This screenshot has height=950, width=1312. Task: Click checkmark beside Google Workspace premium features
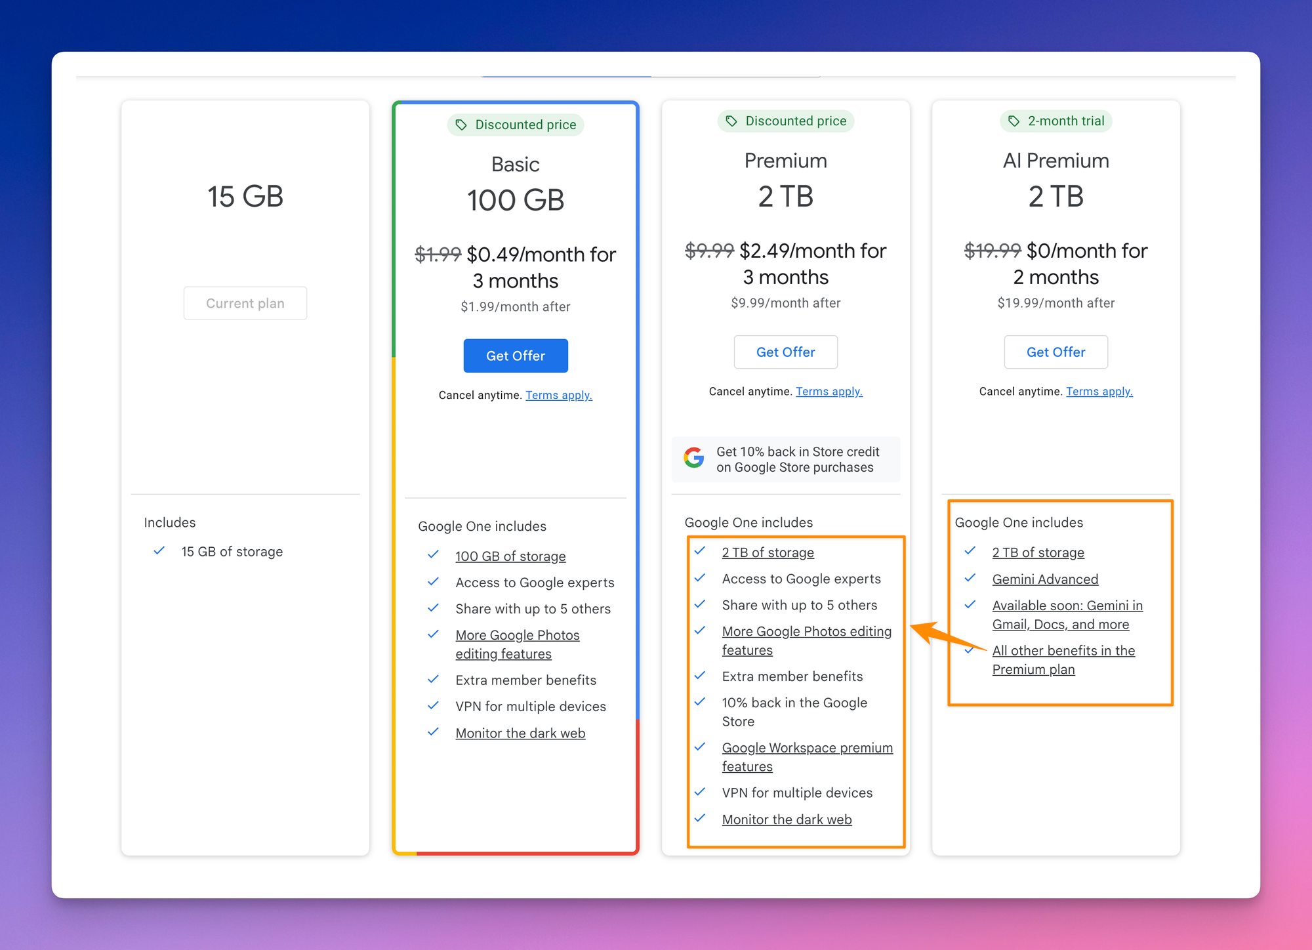pos(700,747)
